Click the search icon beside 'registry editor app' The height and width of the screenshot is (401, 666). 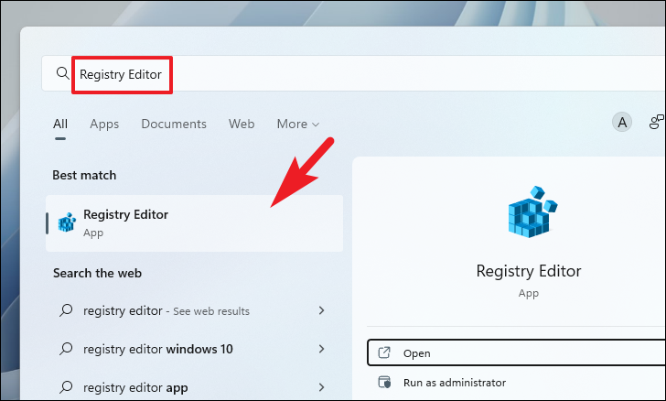(x=66, y=387)
